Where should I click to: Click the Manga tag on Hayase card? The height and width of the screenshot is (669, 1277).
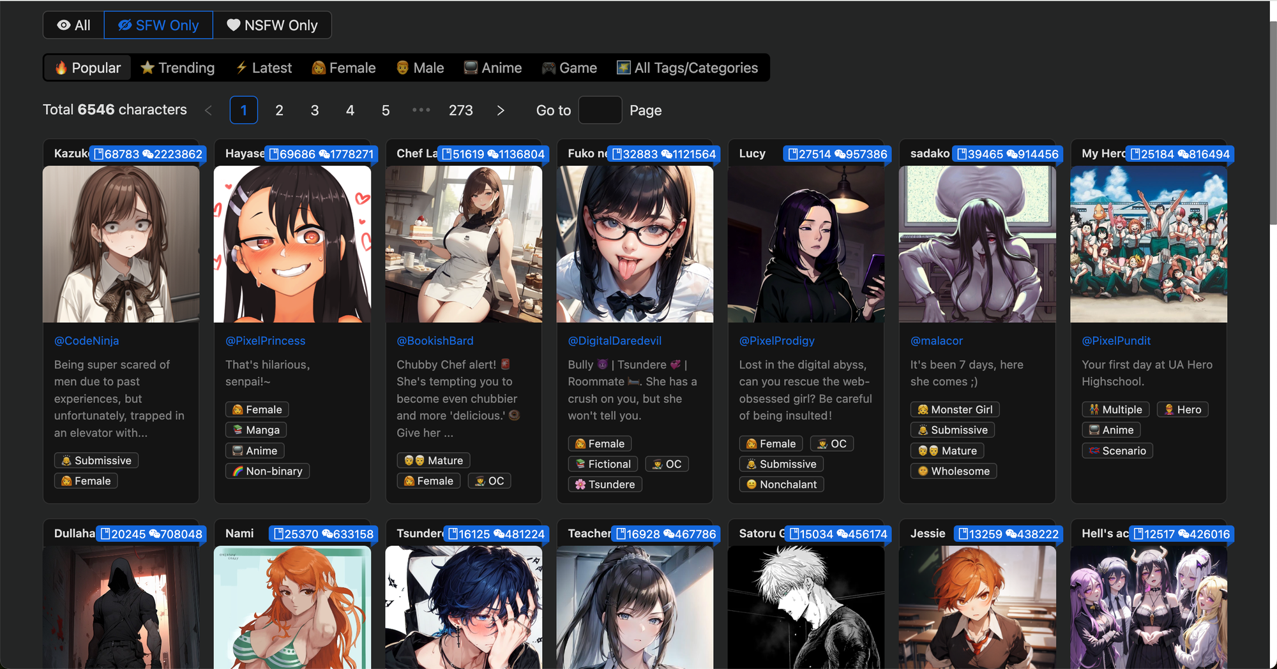coord(256,430)
